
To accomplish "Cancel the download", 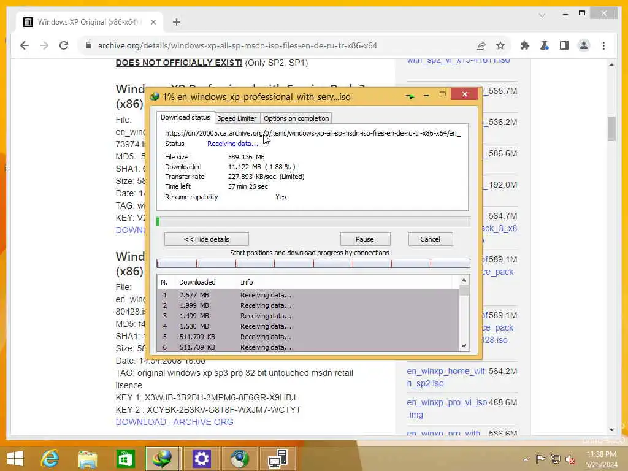I will point(430,239).
